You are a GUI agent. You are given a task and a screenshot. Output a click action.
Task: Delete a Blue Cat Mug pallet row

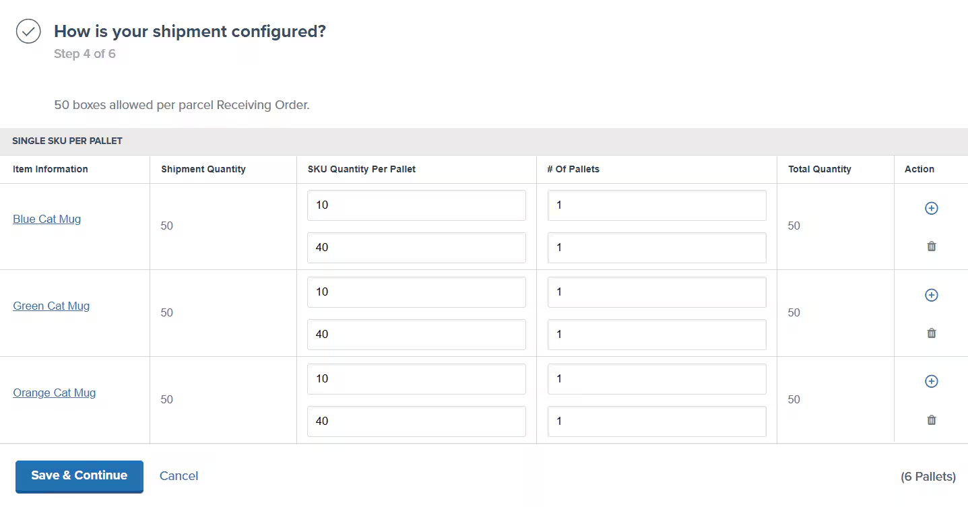tap(931, 246)
